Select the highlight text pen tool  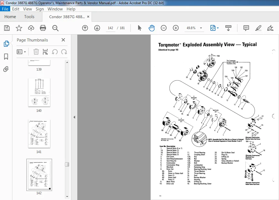coord(258,28)
